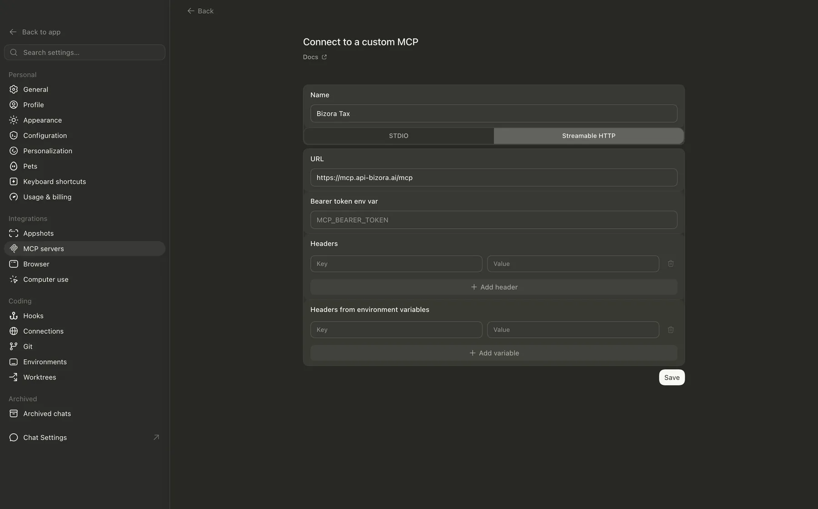Click the Chat Settings external arrow icon
This screenshot has width=818, height=509.
click(156, 437)
